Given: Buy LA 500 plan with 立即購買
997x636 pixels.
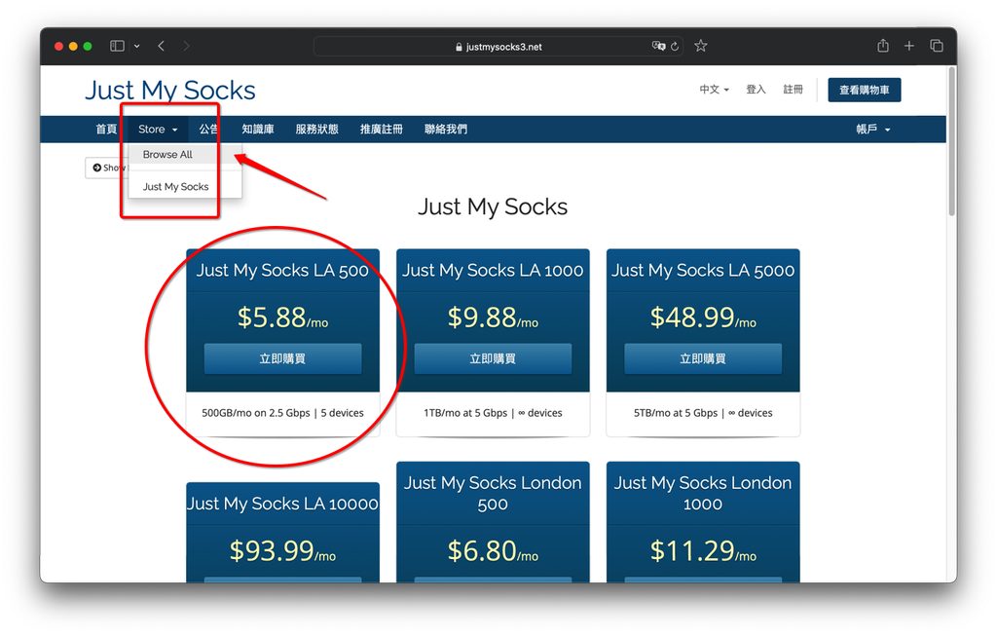Looking at the screenshot, I should [283, 358].
